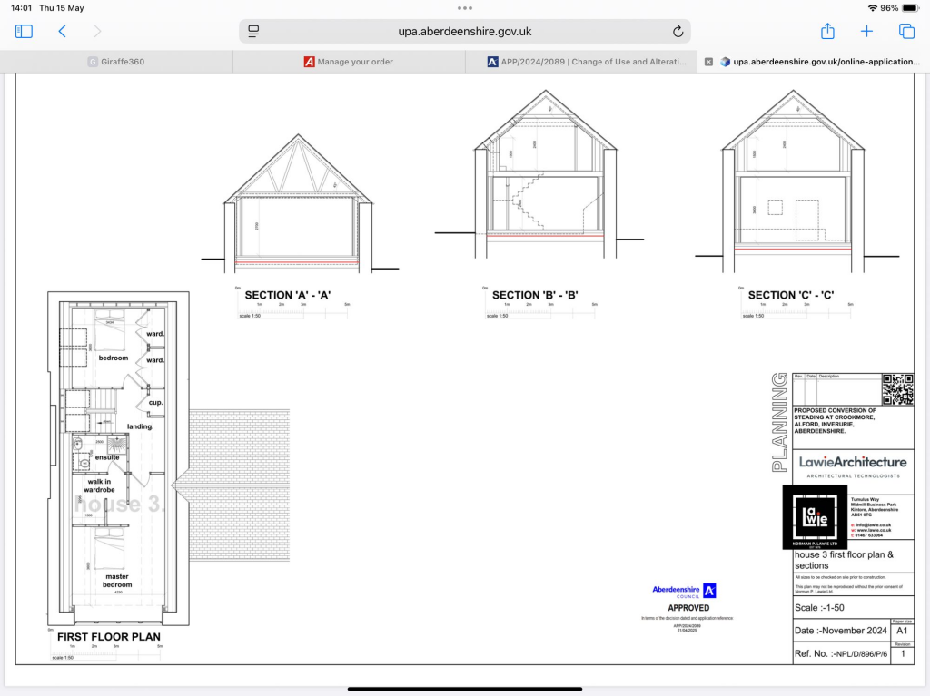Show the tab overview grid
This screenshot has height=696, width=930.
coord(906,32)
